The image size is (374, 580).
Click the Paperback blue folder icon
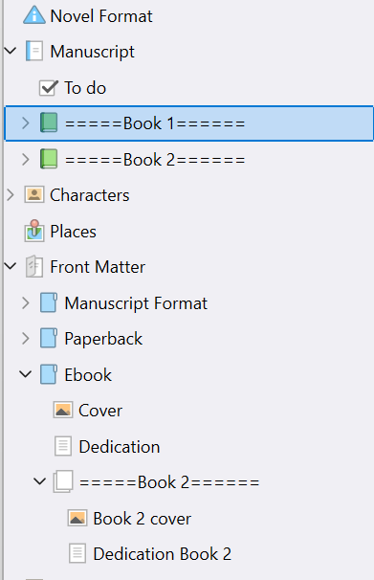pos(49,338)
